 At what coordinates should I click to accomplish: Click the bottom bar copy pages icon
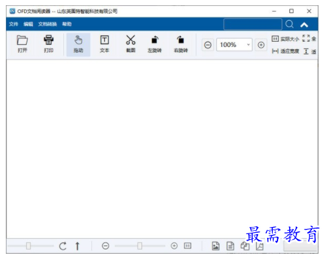pos(245,246)
